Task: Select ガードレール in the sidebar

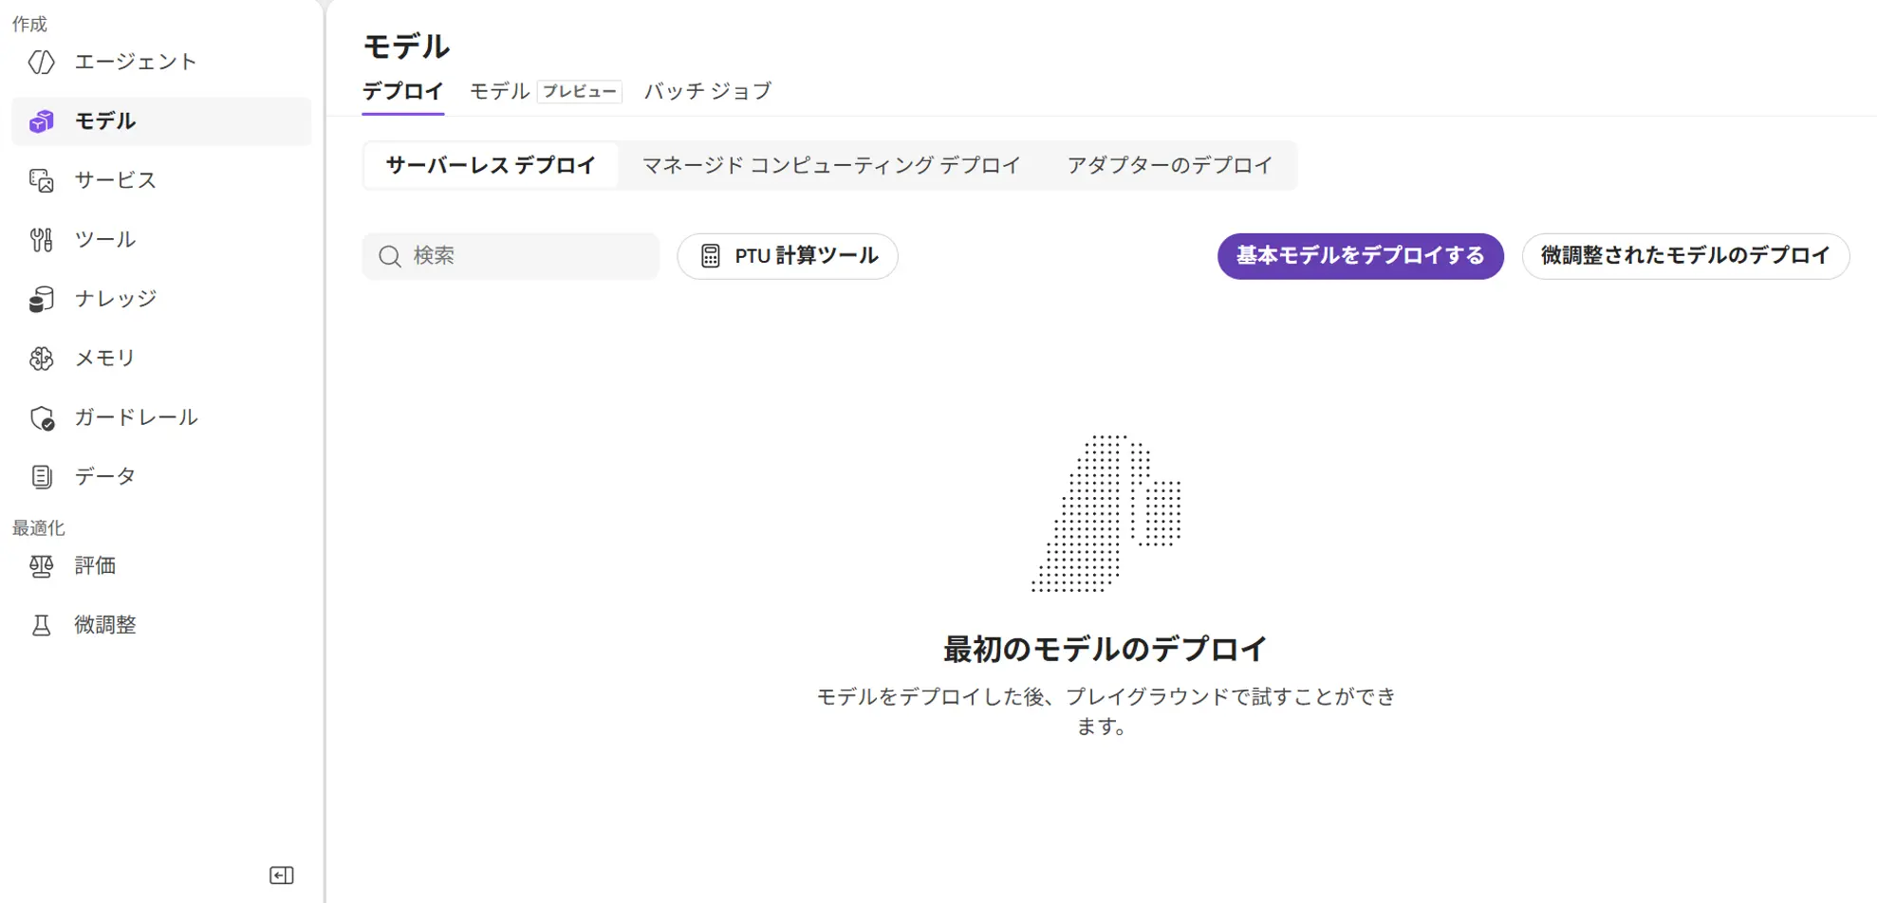Action: [x=161, y=417]
